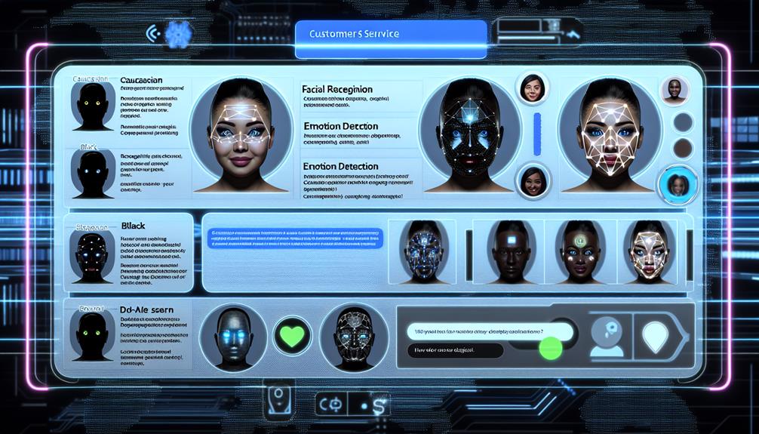Select the blue wireframe face thumbnail
Screen dimensions: 759x434
(x=423, y=252)
